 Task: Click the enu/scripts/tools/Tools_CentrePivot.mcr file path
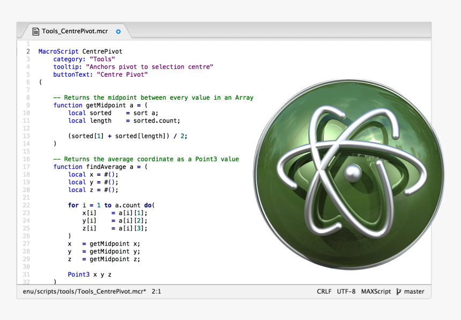point(84,292)
